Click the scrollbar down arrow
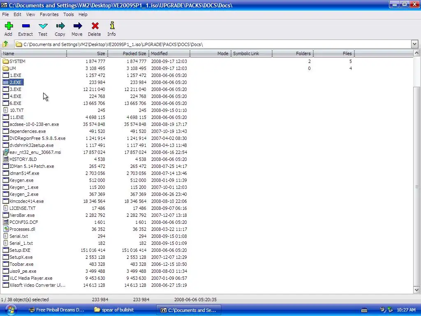The height and width of the screenshot is (316, 421). click(x=416, y=290)
